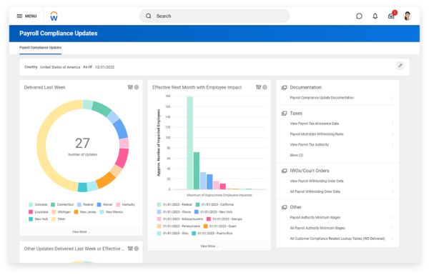Image resolution: width=429 pixels, height=275 pixels.
Task: Open gear options on Delivered Last Week
Action: tap(137, 87)
